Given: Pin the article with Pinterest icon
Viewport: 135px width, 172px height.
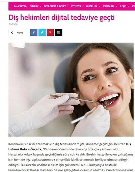Looking at the screenshot, I should pyautogui.click(x=50, y=32).
